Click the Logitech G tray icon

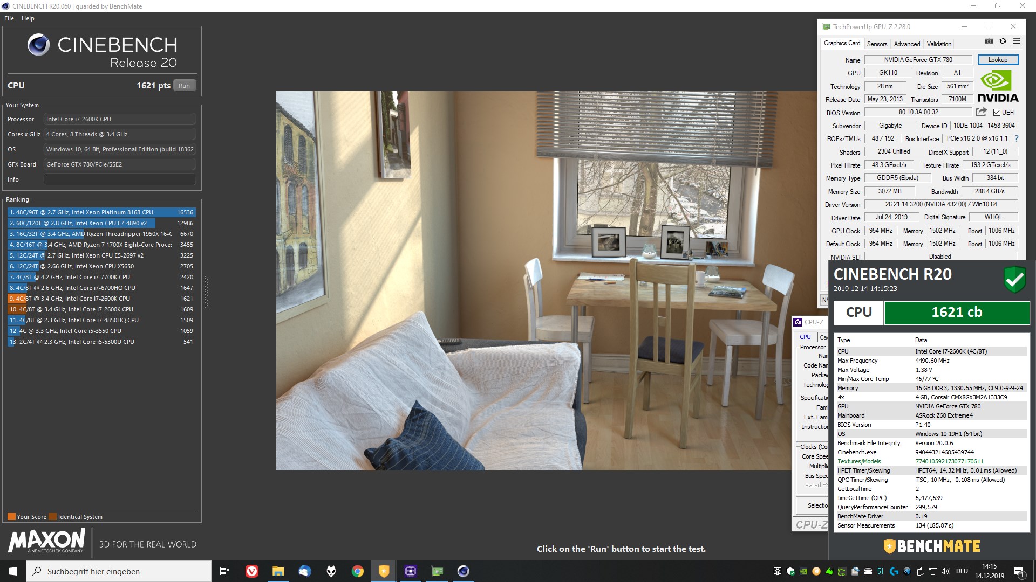pos(894,571)
